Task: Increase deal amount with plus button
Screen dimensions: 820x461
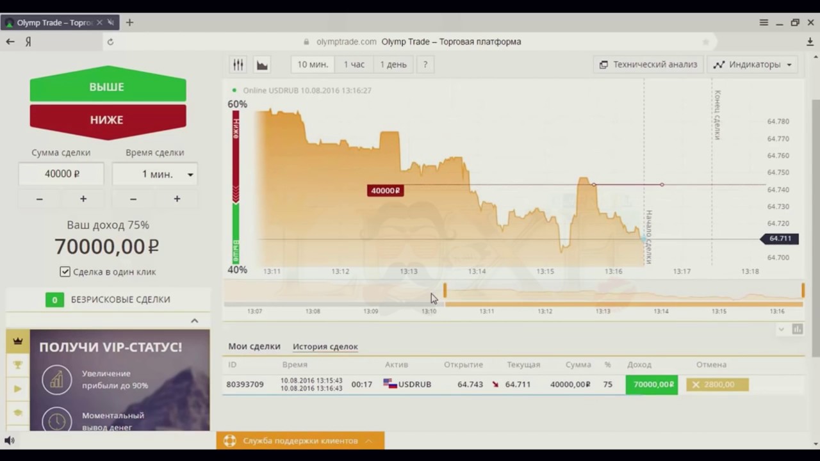Action: coord(83,199)
